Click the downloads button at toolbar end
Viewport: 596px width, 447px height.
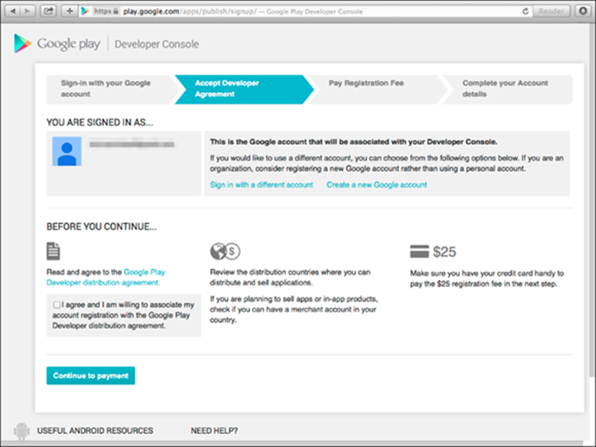point(583,11)
